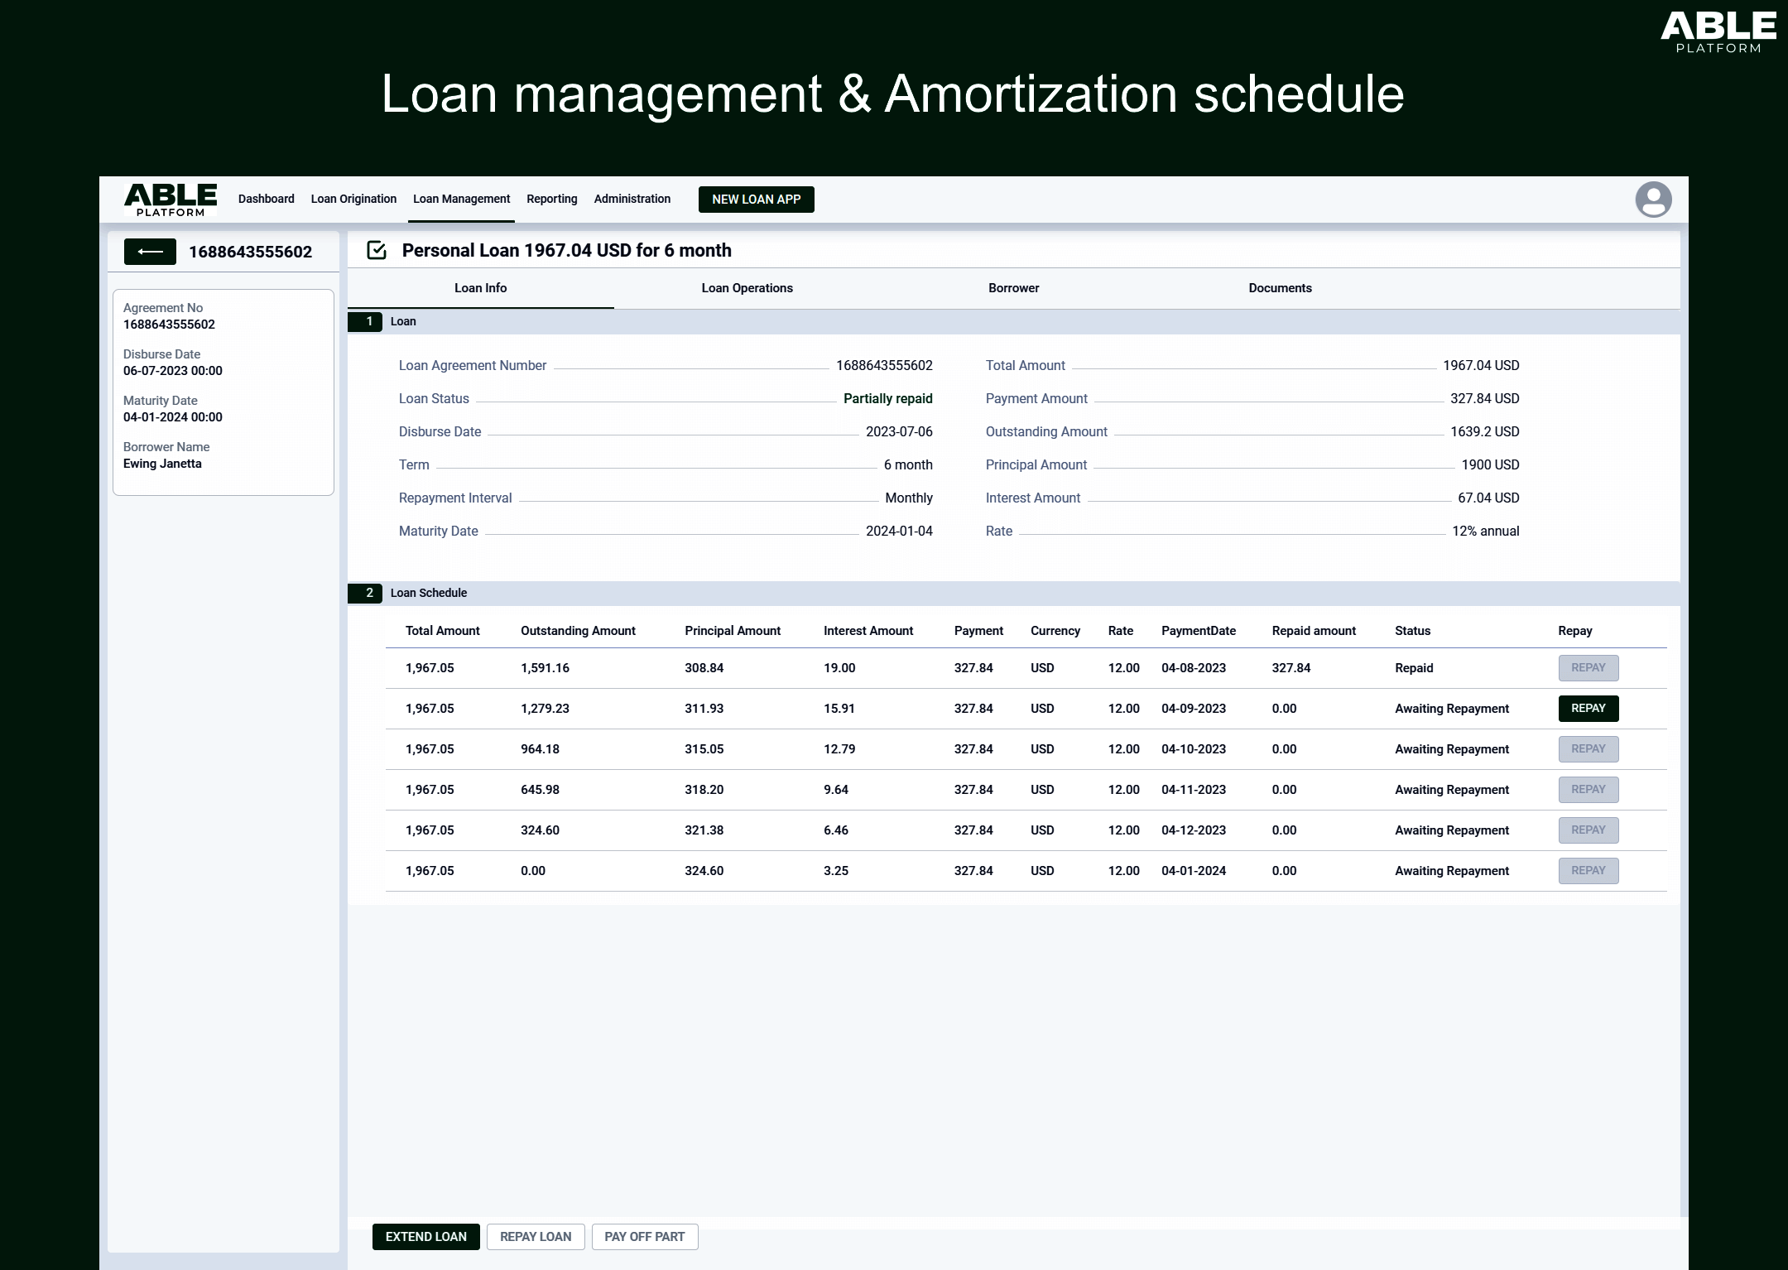The width and height of the screenshot is (1788, 1270).
Task: View the Documents tab
Action: pos(1280,288)
